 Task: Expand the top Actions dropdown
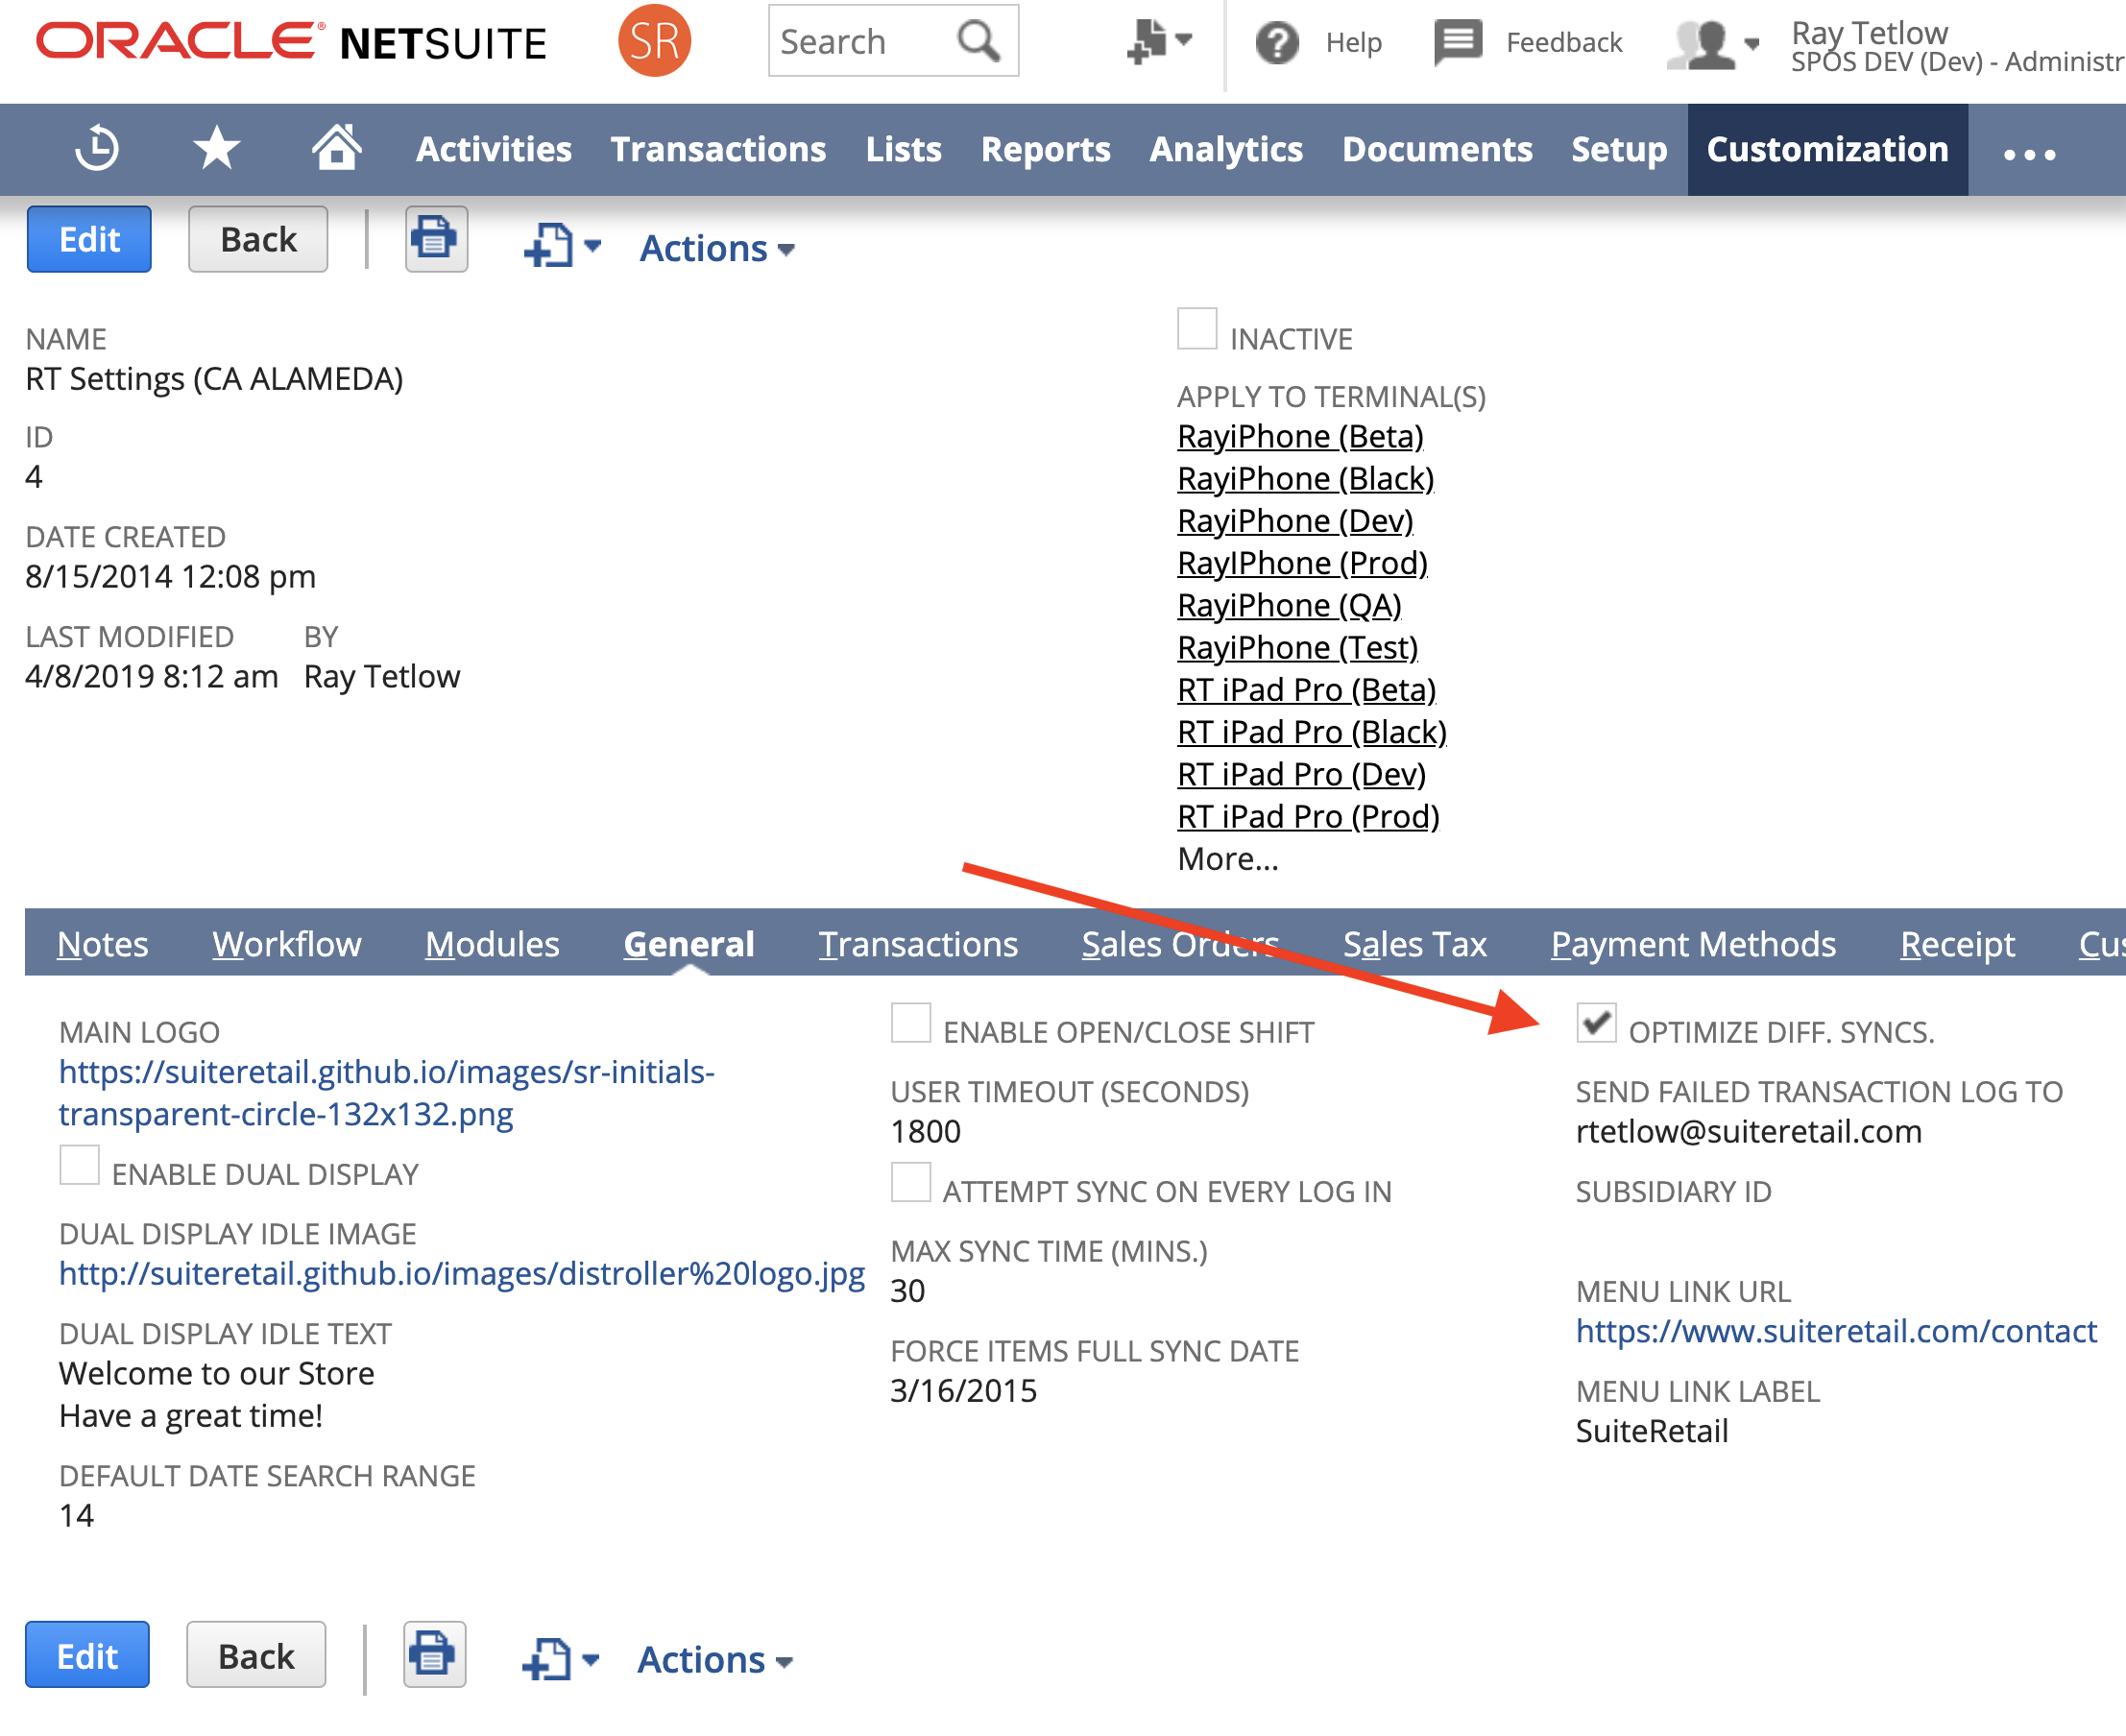(716, 248)
